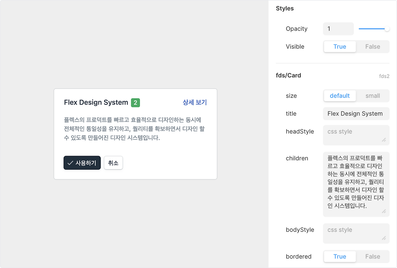Viewport: 397px width, 268px height.
Task: Click the card's Korean description paragraph
Action: point(134,129)
